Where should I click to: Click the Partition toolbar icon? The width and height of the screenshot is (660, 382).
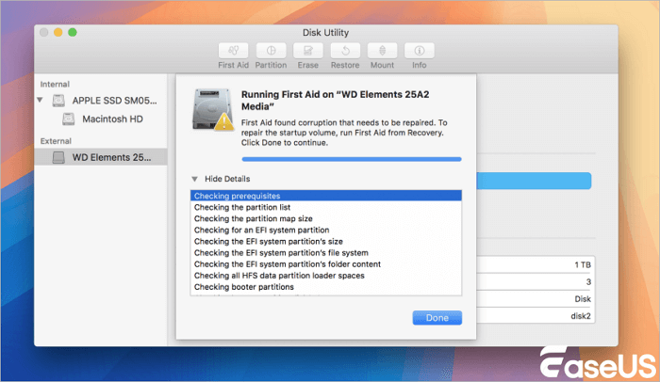click(271, 51)
